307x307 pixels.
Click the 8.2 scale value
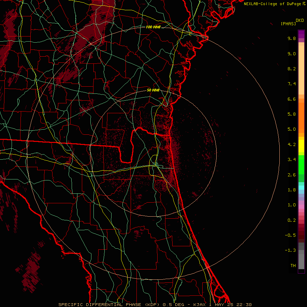click(292, 69)
